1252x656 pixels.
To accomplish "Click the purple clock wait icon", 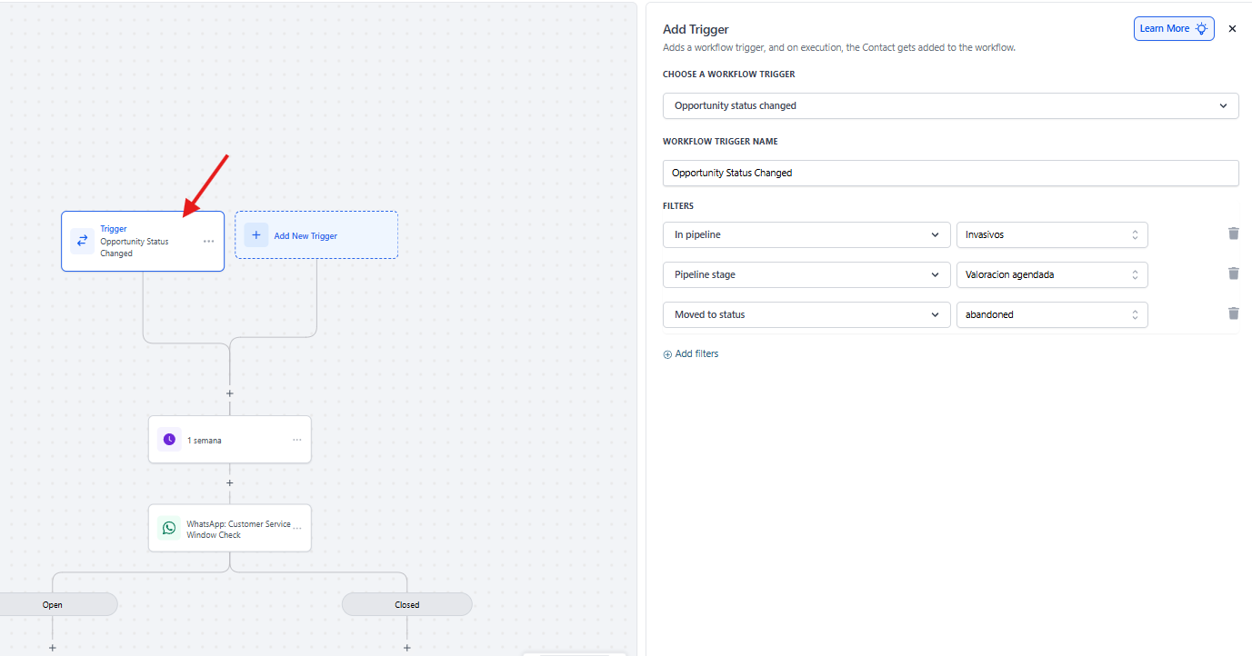I will click(169, 440).
